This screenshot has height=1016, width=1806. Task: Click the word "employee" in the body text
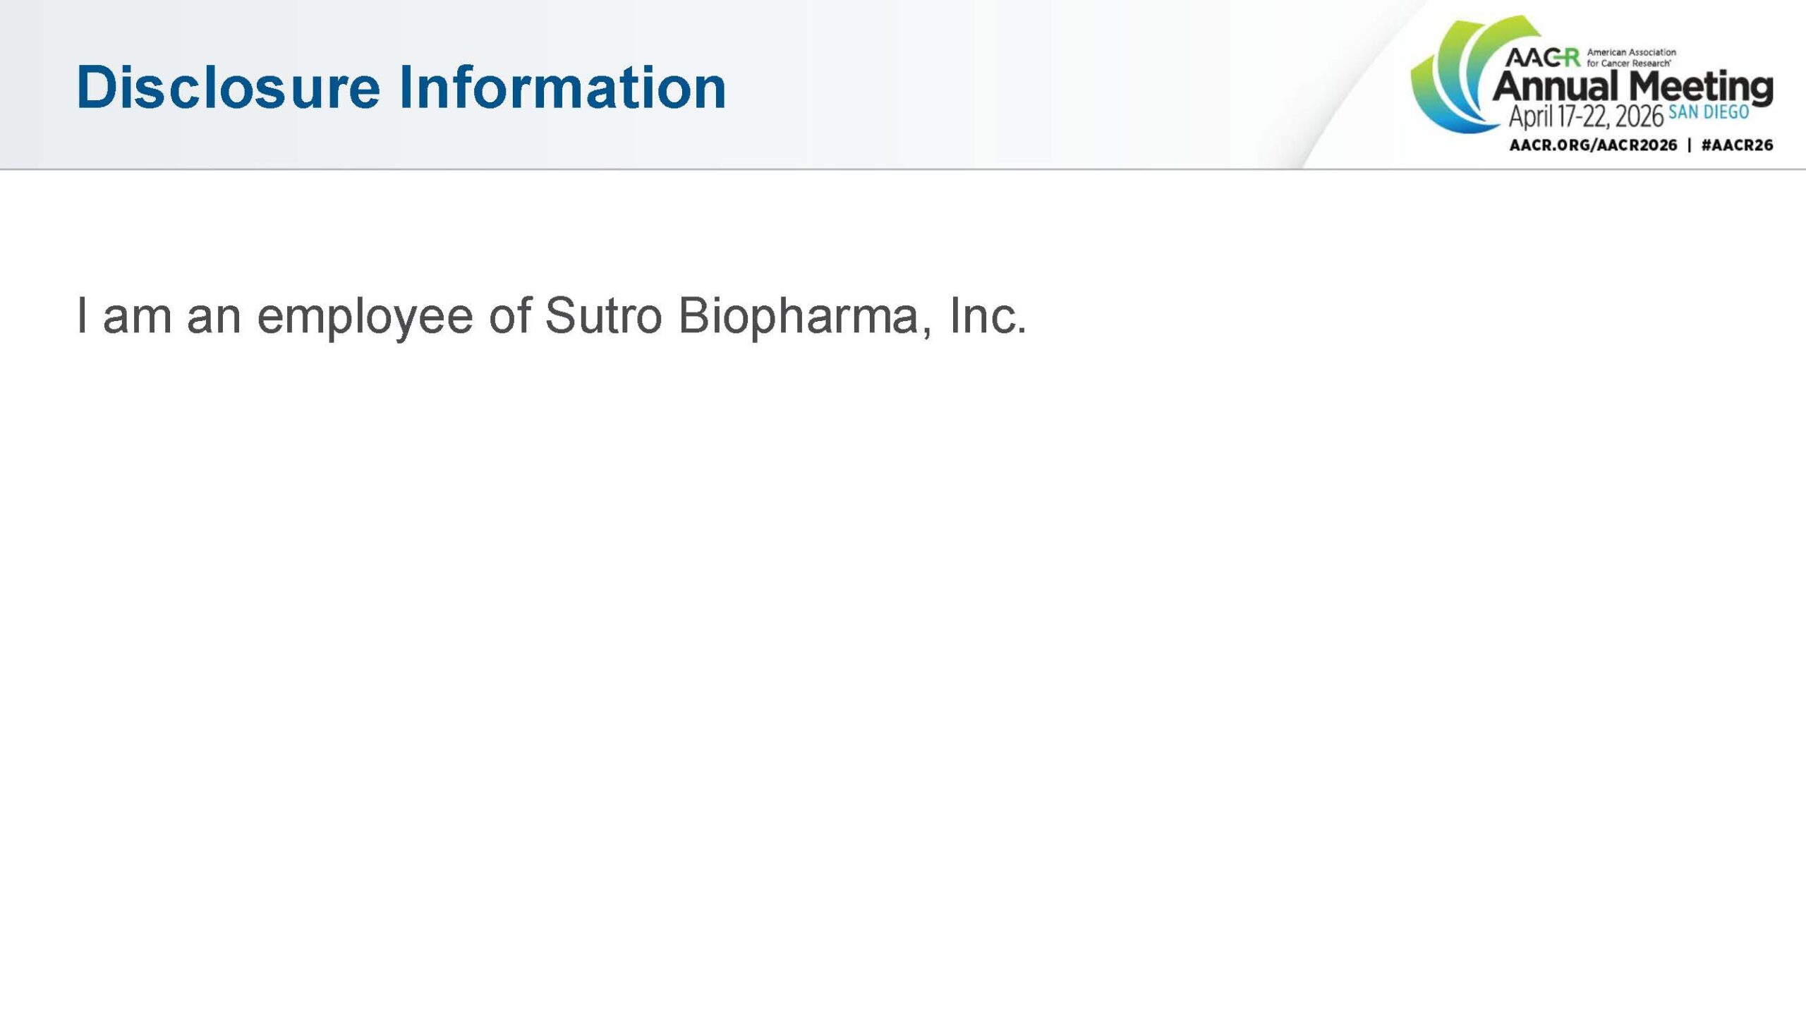(x=365, y=316)
